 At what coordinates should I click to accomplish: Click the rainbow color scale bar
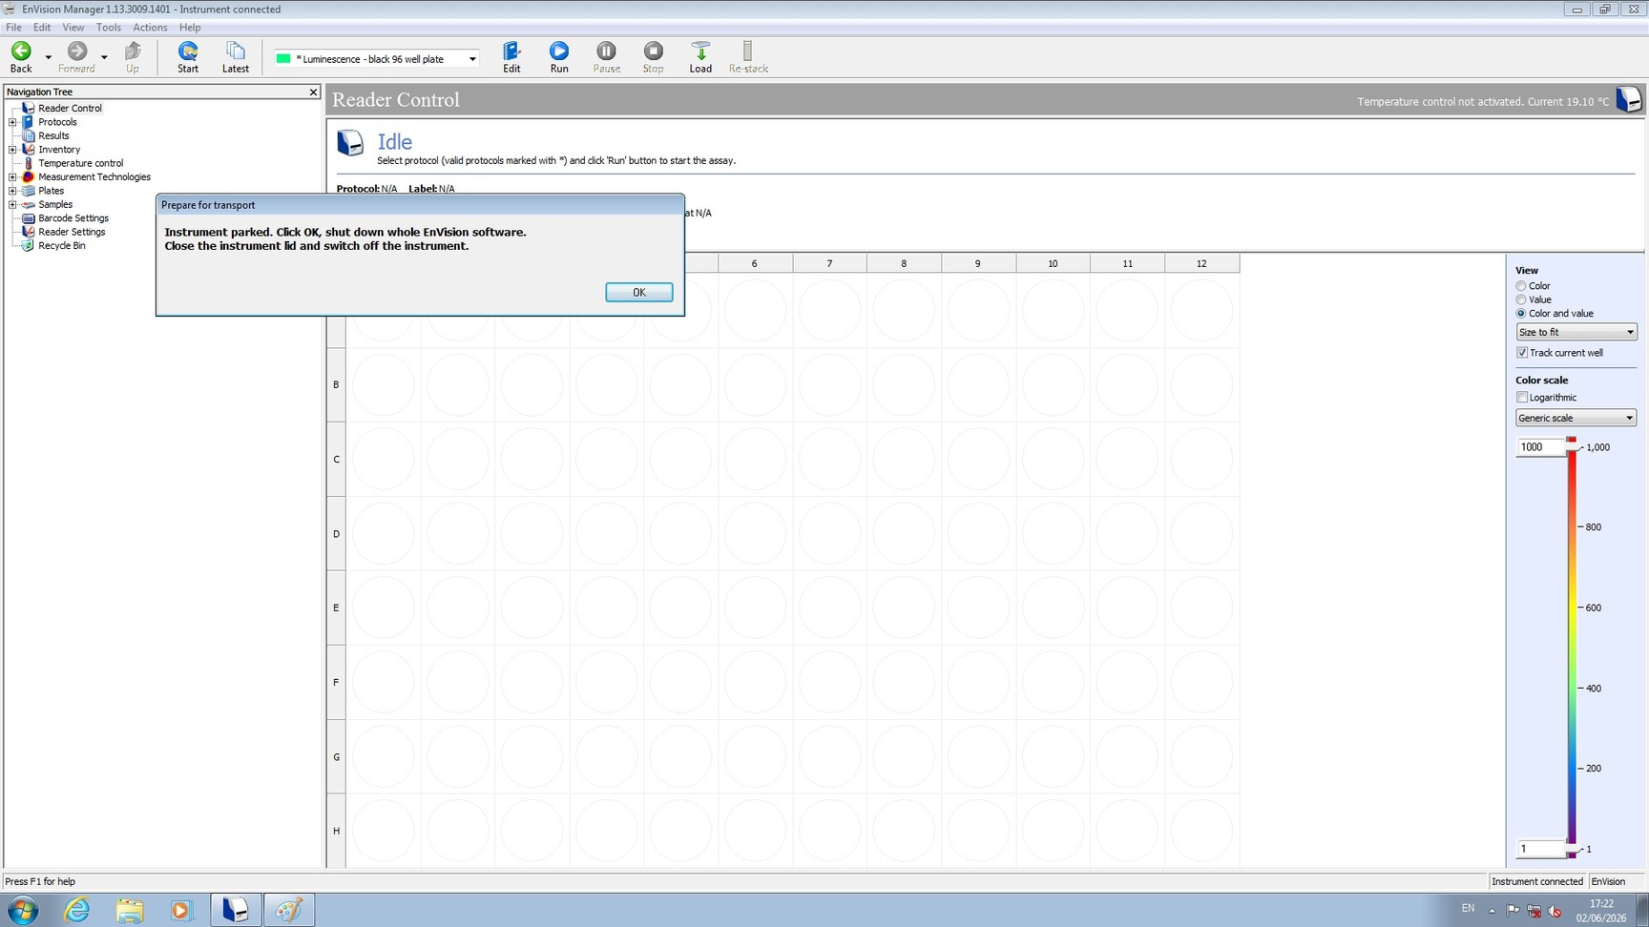(1572, 647)
